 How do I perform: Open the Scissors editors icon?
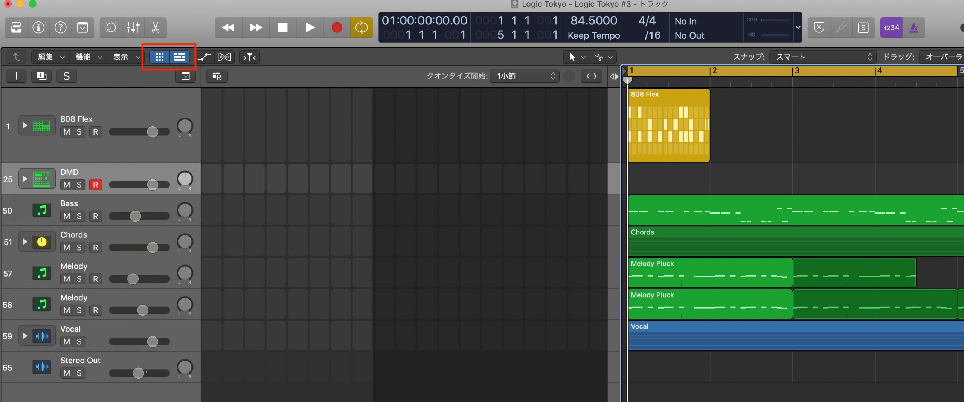point(155,28)
